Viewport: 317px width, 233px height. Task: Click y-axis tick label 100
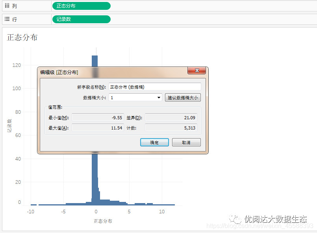pyautogui.click(x=17, y=89)
